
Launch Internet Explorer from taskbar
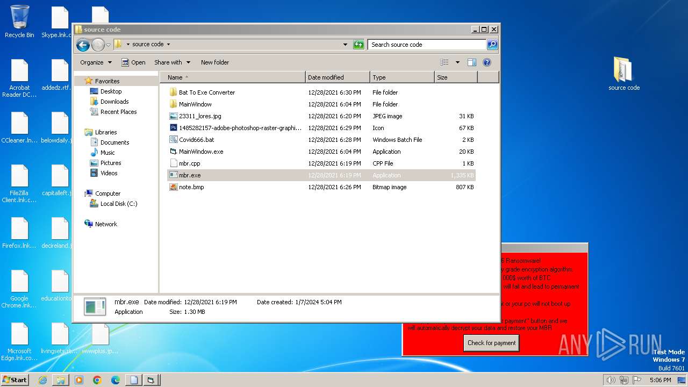tap(42, 380)
